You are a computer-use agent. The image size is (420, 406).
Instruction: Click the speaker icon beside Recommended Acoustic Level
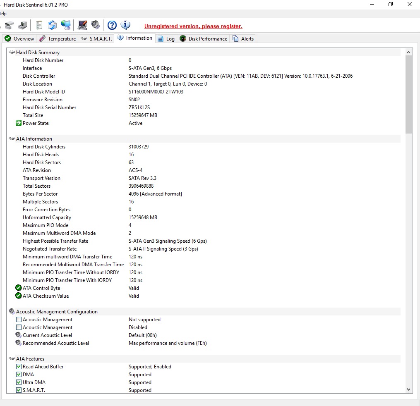(x=19, y=343)
